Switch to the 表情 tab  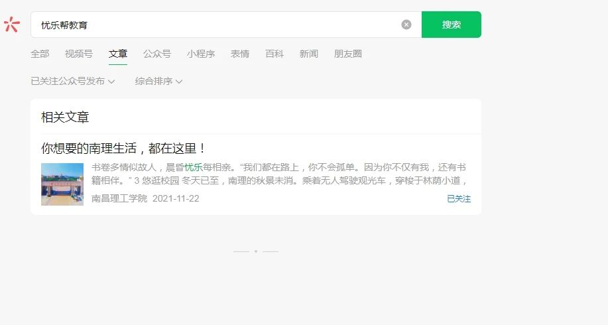tap(240, 54)
